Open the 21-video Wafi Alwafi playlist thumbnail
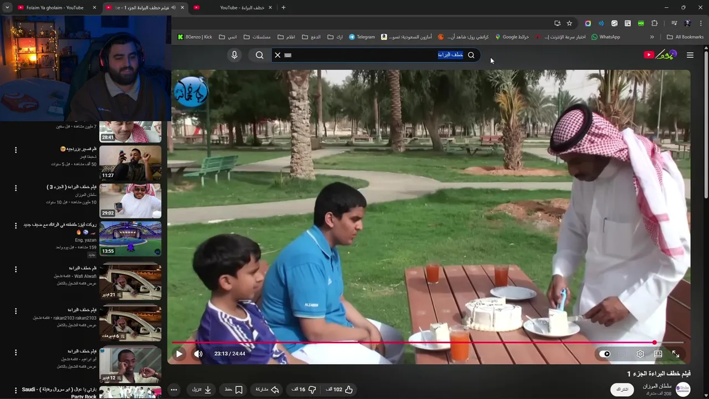The width and height of the screenshot is (709, 399). point(130,282)
